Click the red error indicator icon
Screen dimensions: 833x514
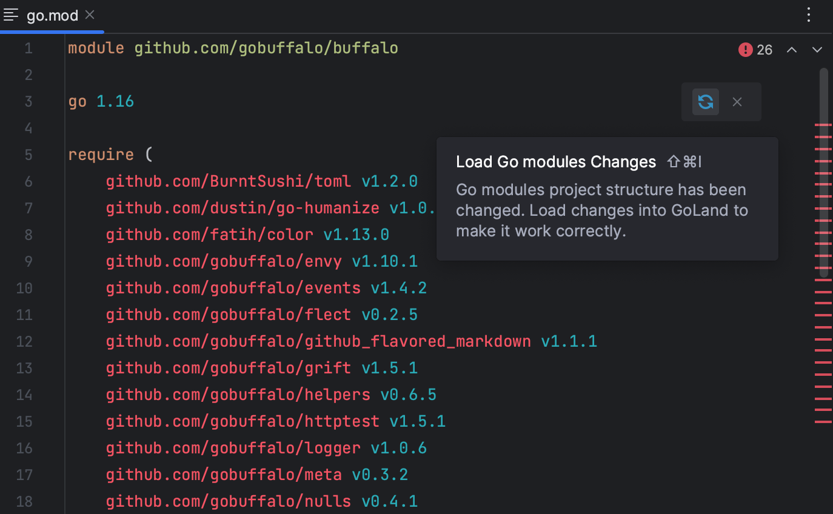point(745,50)
